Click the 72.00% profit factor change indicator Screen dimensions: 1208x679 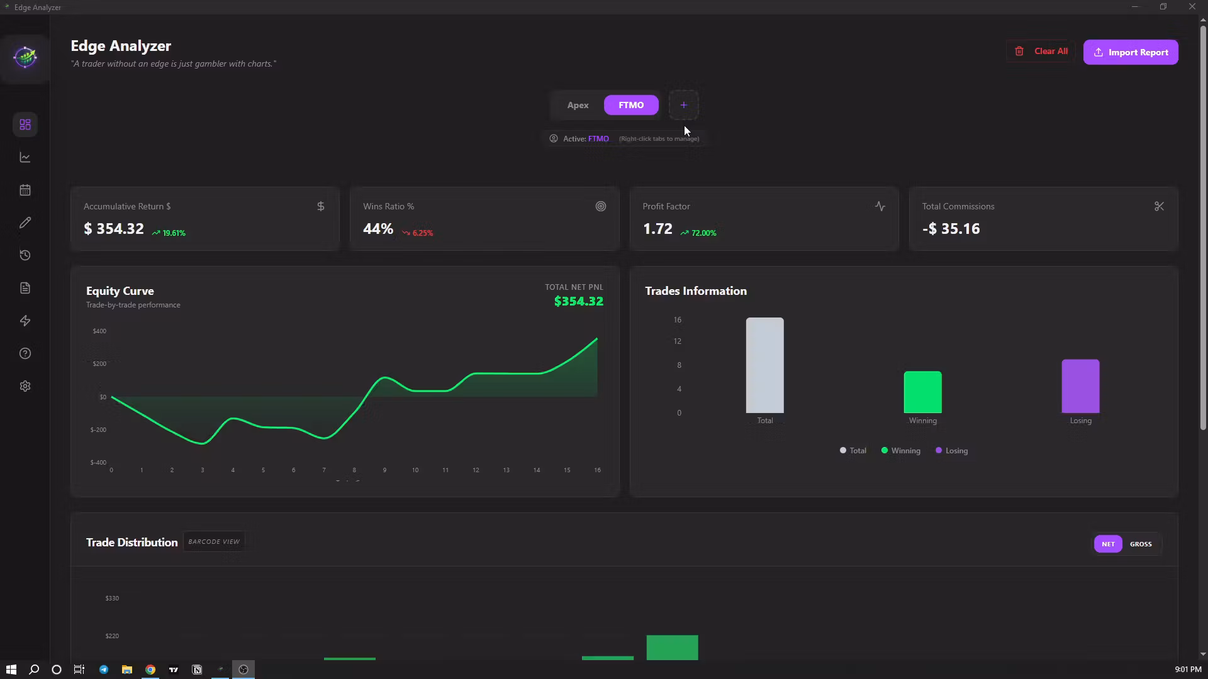pyautogui.click(x=698, y=233)
